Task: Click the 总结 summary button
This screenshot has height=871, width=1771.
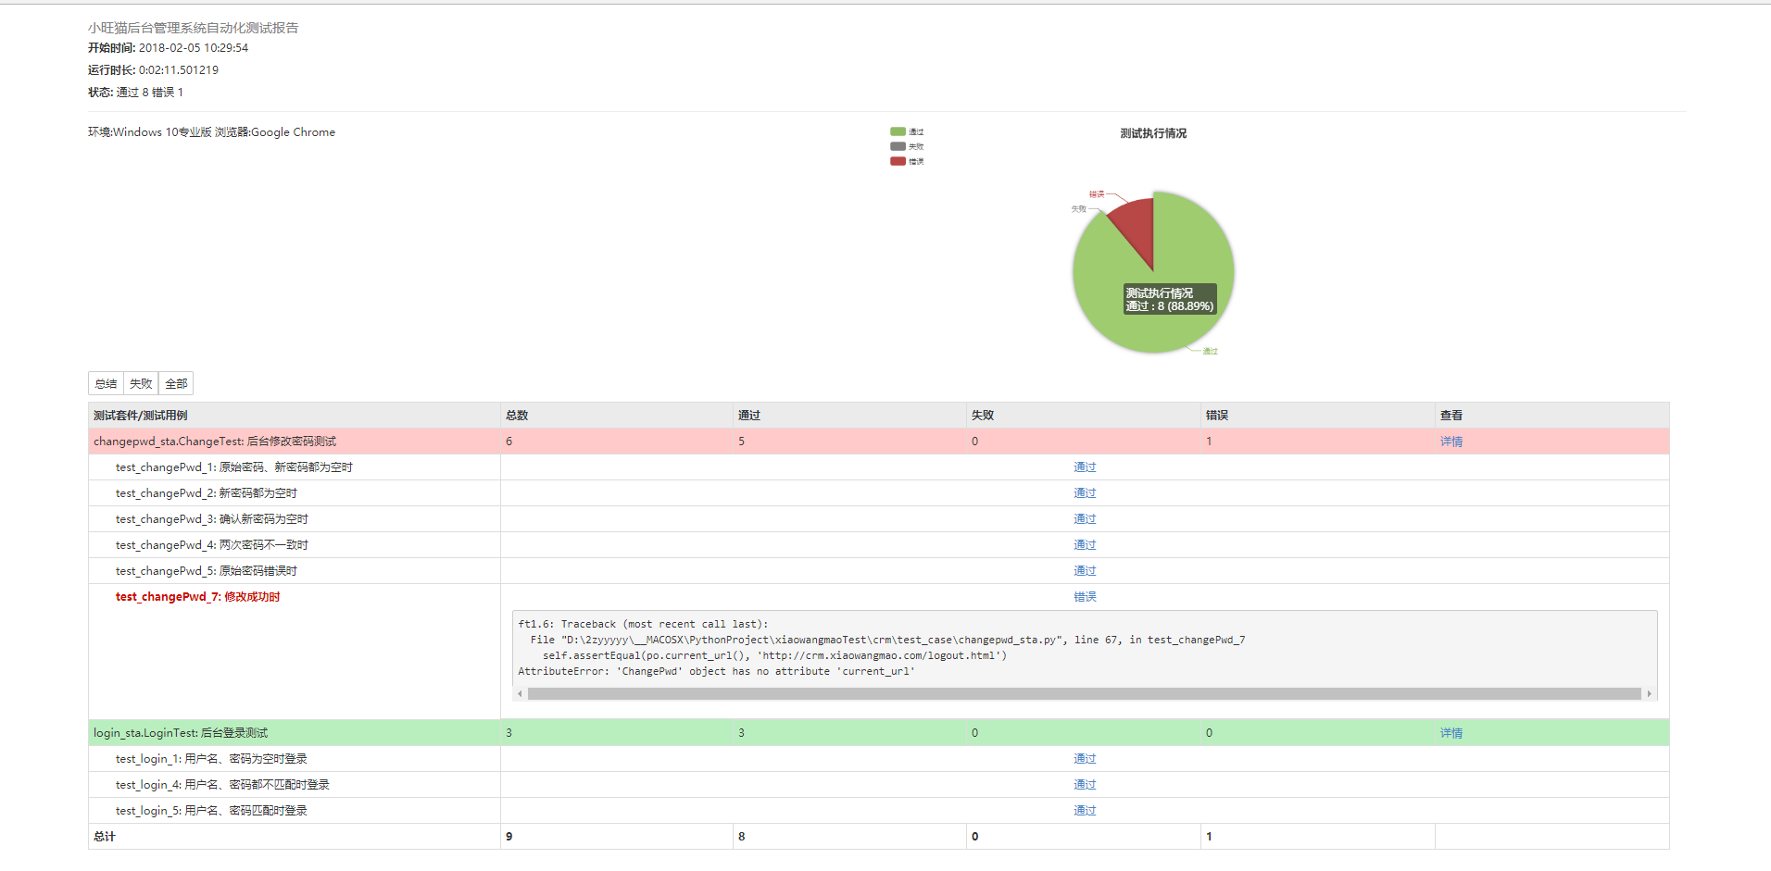Action: click(x=106, y=383)
